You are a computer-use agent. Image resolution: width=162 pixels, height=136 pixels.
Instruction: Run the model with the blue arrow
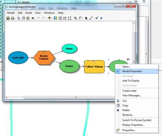pos(102,18)
